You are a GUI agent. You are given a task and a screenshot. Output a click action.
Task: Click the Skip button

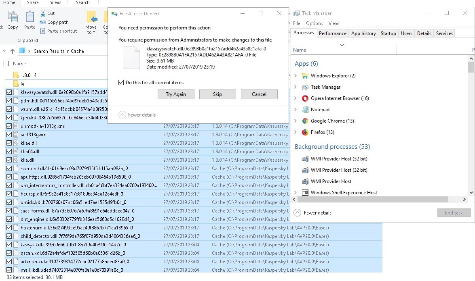tap(217, 94)
